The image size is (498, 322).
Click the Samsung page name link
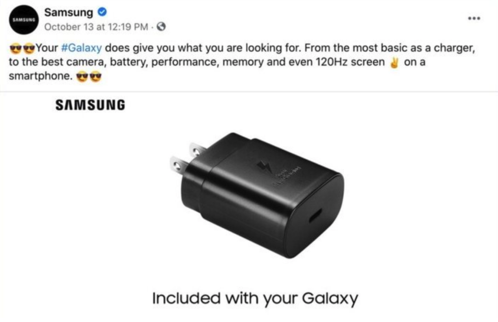(x=68, y=12)
